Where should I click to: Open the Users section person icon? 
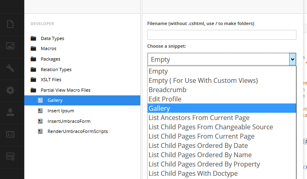10,112
